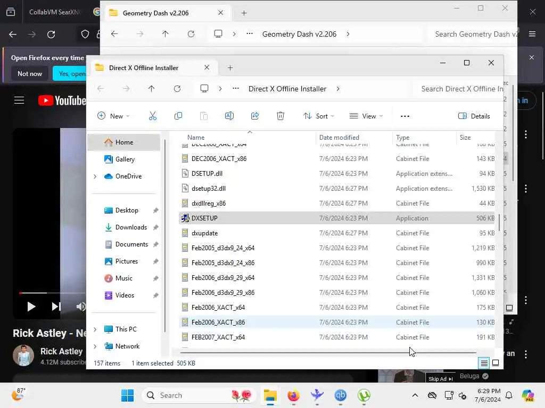545x408 pixels.
Task: Click the Skip Ad button
Action: tap(440, 378)
